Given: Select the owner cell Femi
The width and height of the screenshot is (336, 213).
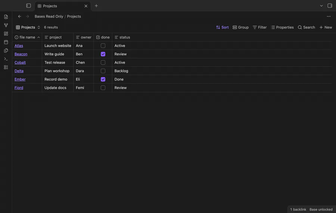Looking at the screenshot, I should click(x=84, y=87).
